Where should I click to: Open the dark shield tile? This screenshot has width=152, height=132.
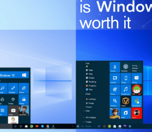tap(13, 100)
